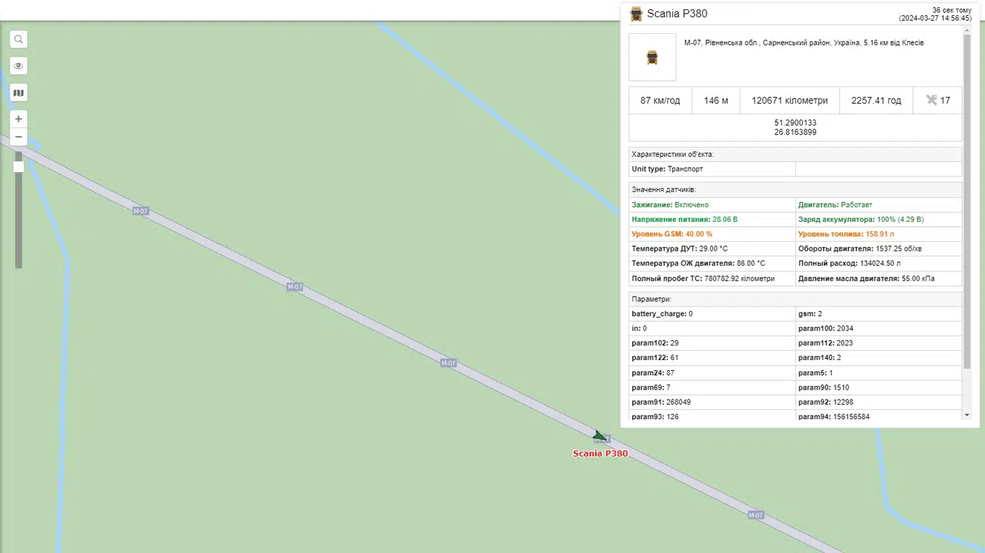
Task: Click the Параметри section header
Action: 795,299
